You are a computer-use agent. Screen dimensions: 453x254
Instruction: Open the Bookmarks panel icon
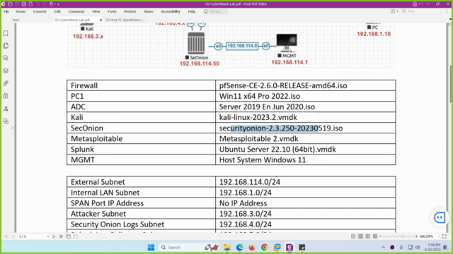6,33
